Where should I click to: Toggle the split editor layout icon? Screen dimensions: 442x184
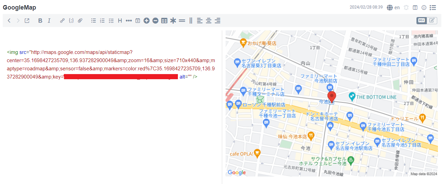coord(415,8)
